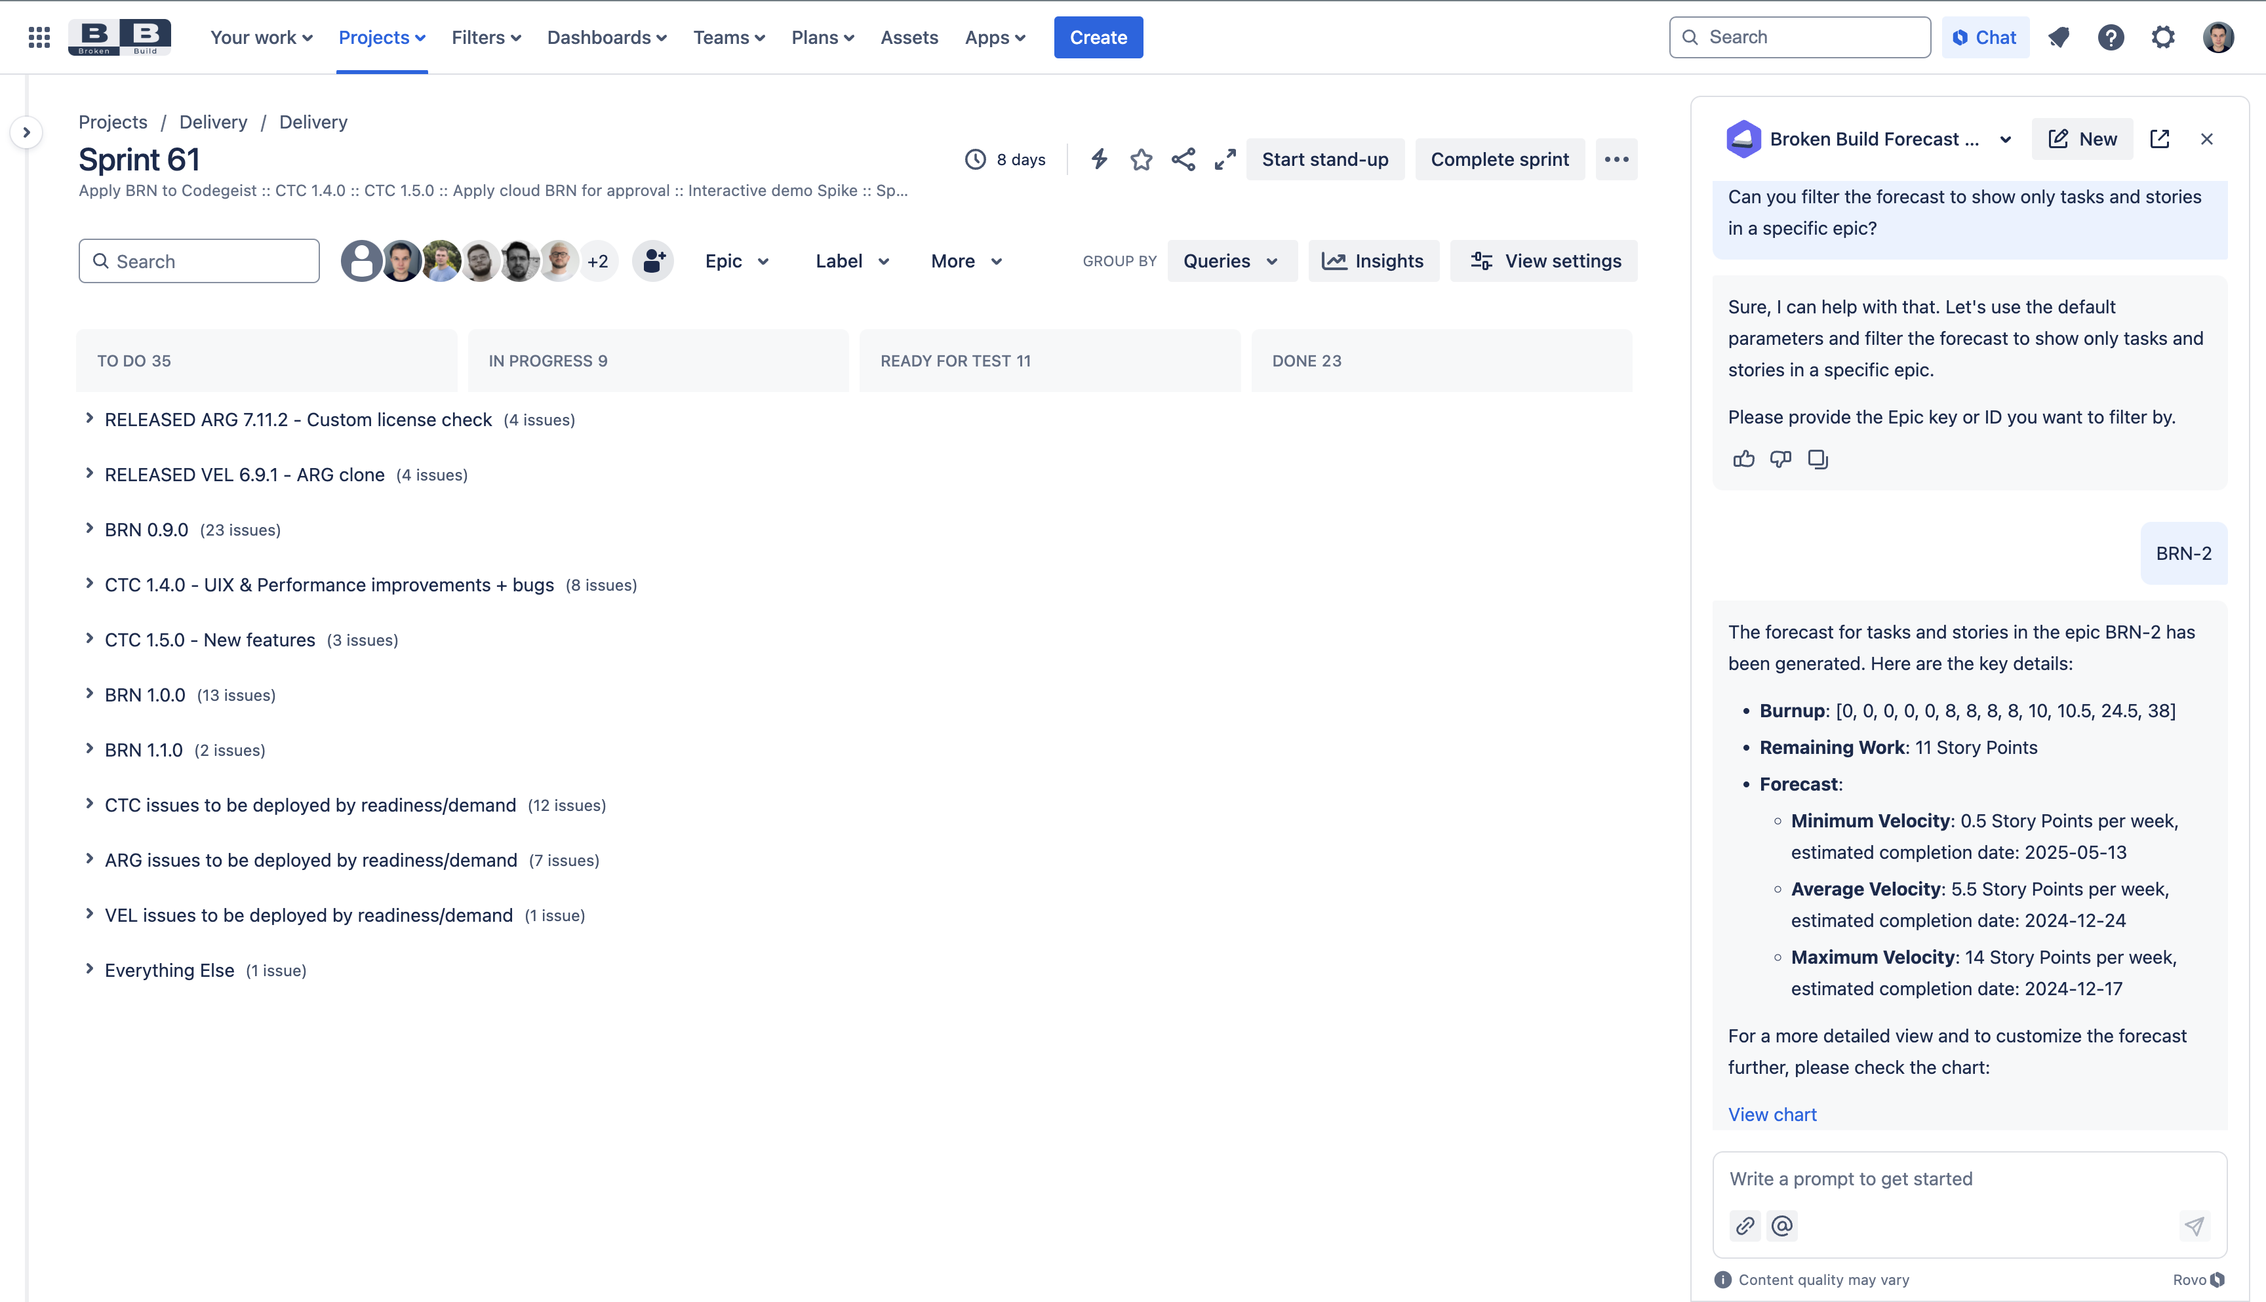Enter full screen with the expand icon
Screen dimensions: 2266x1302
click(1225, 159)
